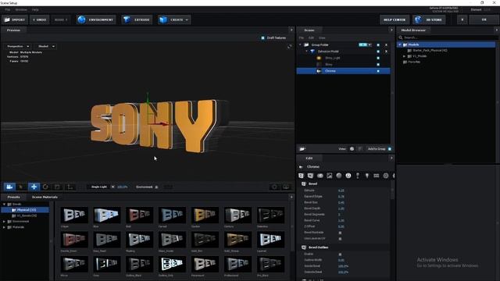Click round view icon next to View label

pos(352,149)
